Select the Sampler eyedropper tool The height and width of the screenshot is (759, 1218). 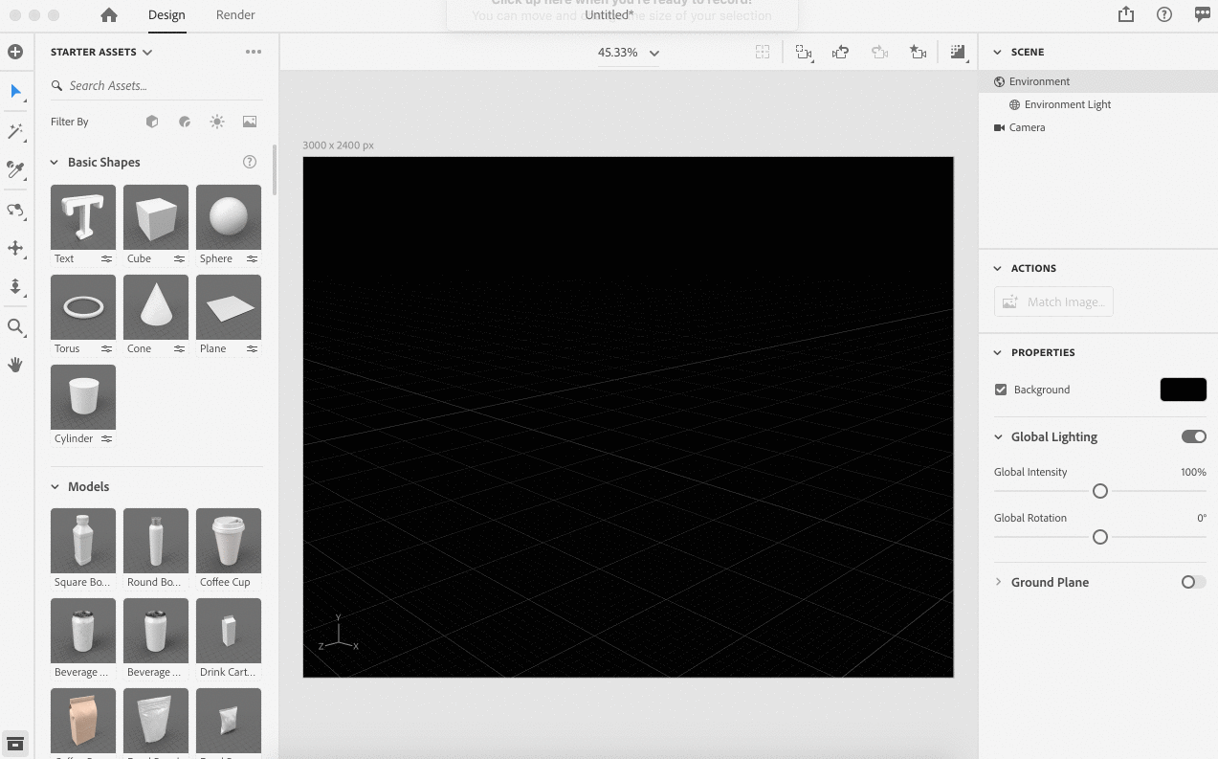pyautogui.click(x=15, y=169)
